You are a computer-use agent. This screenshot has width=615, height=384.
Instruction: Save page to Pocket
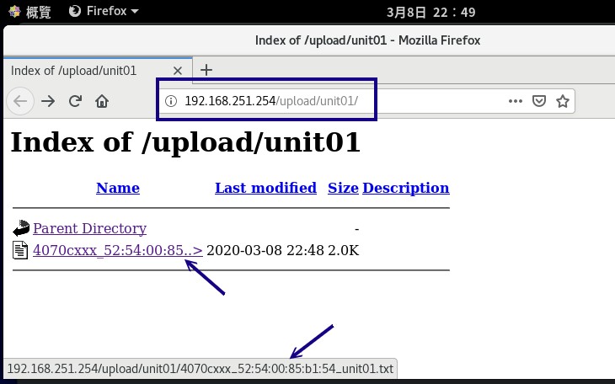tap(540, 101)
